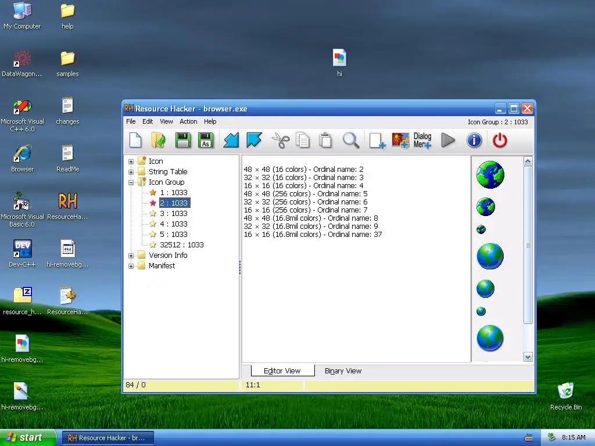Image resolution: width=595 pixels, height=446 pixels.
Task: Click the RH ResourceHacker desktop icon
Action: point(67,206)
